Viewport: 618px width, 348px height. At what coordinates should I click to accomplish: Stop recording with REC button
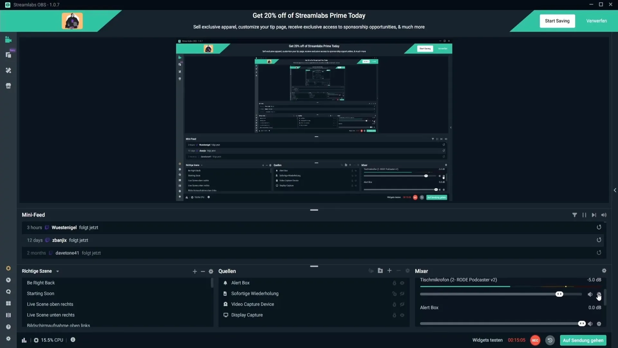pyautogui.click(x=535, y=340)
